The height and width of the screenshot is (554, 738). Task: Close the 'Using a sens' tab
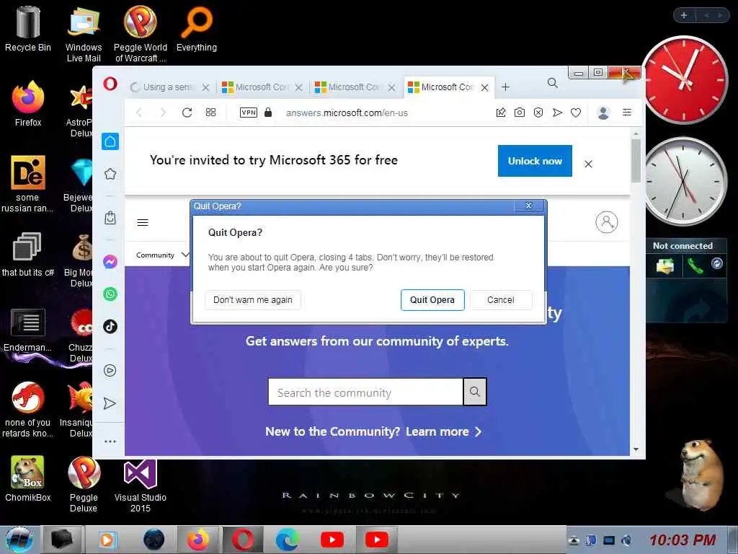[x=205, y=87]
